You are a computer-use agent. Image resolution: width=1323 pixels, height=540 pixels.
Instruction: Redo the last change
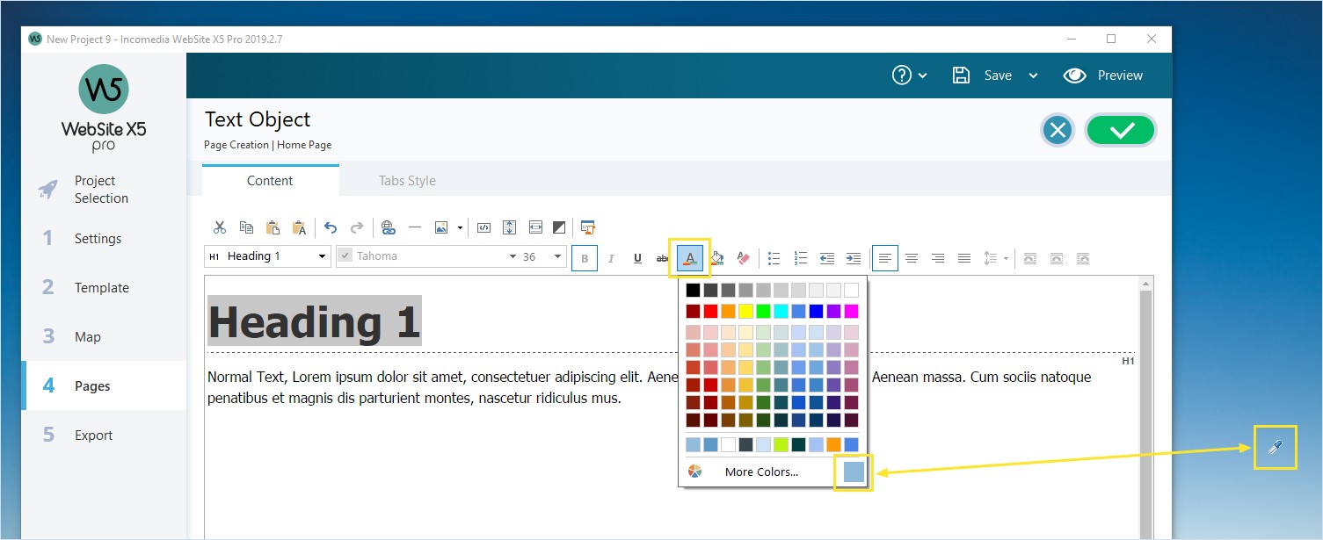pos(356,227)
